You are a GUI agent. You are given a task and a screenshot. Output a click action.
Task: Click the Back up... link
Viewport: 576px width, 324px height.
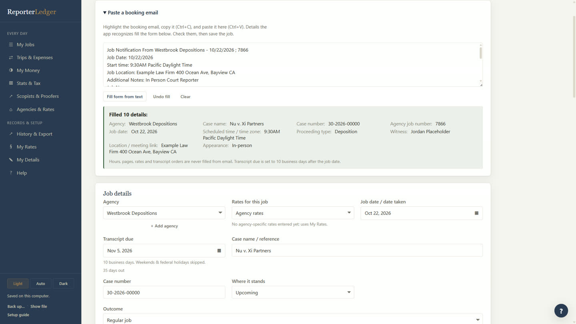pyautogui.click(x=16, y=306)
